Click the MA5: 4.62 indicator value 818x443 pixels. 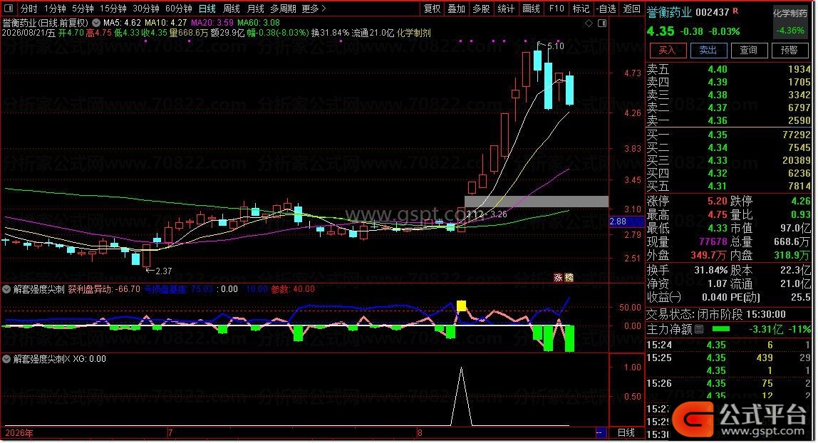(122, 23)
